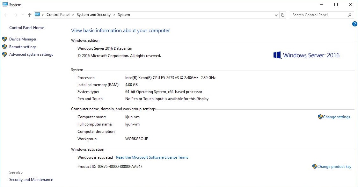Click the WORKGROUP value
This screenshot has width=358, height=187.
[x=136, y=139]
